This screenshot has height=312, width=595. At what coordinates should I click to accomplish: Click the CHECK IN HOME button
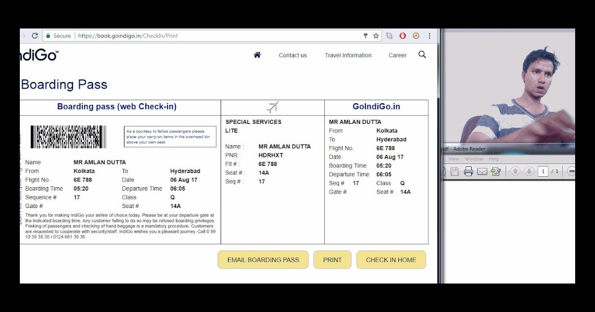[x=391, y=260]
